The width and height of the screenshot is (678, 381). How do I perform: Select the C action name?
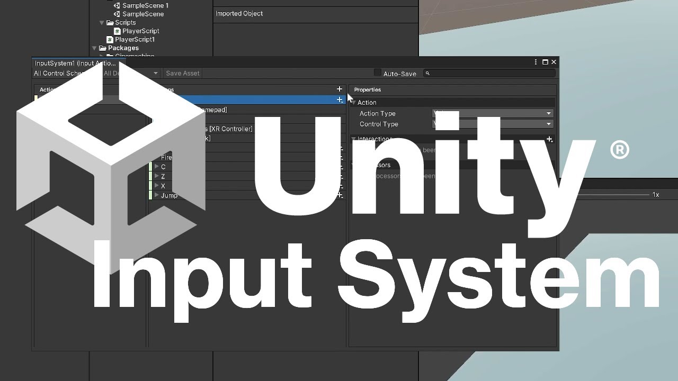click(163, 167)
